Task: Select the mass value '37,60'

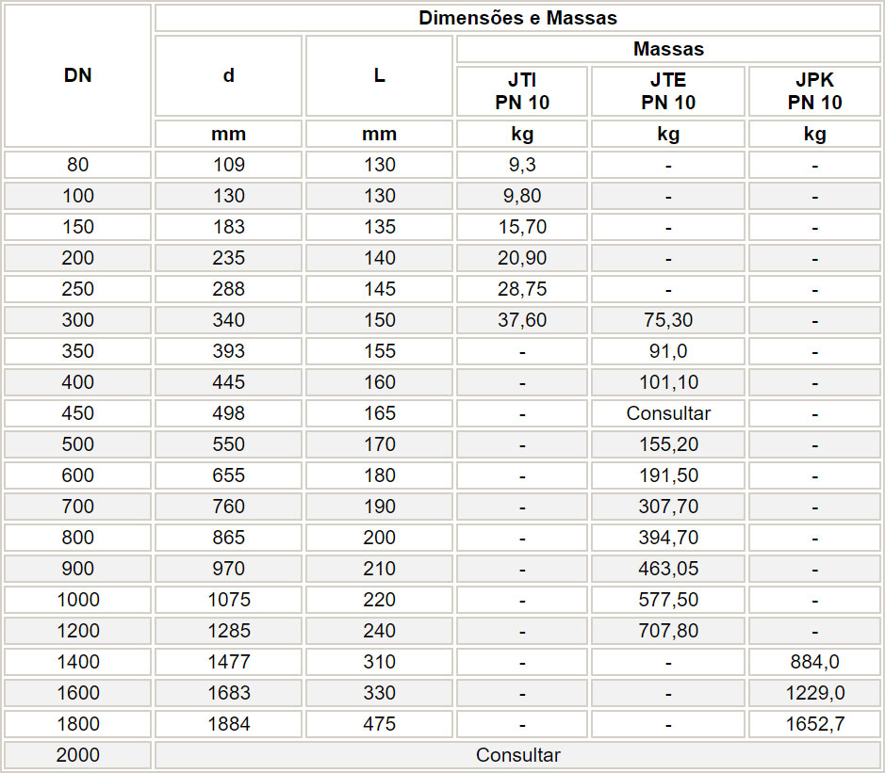Action: coord(522,320)
